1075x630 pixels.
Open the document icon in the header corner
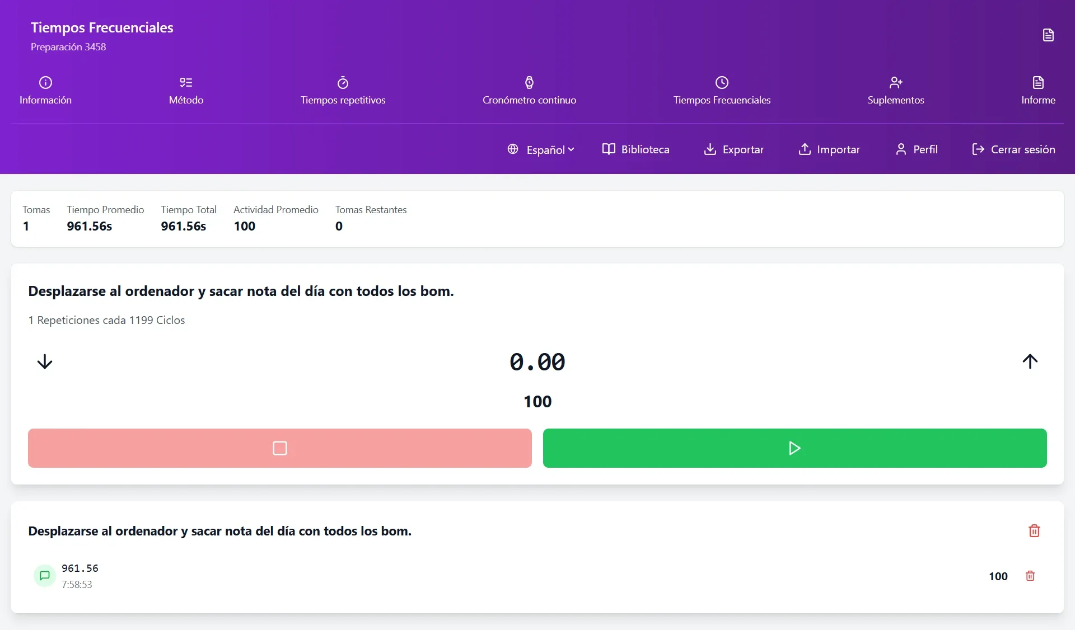pyautogui.click(x=1048, y=35)
